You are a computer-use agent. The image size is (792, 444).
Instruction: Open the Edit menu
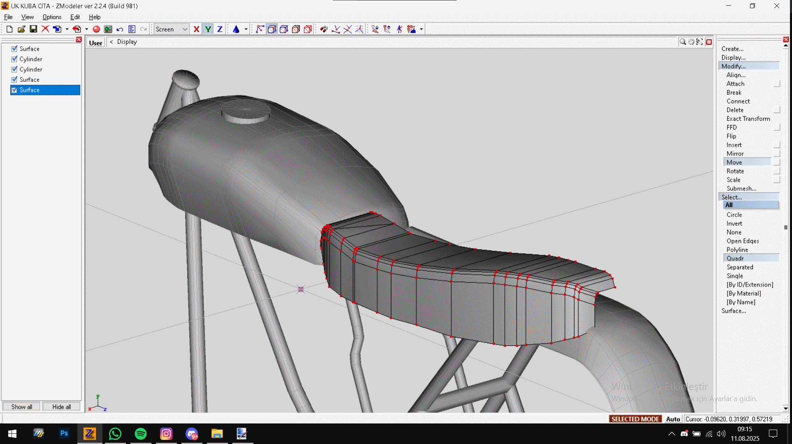click(x=75, y=17)
